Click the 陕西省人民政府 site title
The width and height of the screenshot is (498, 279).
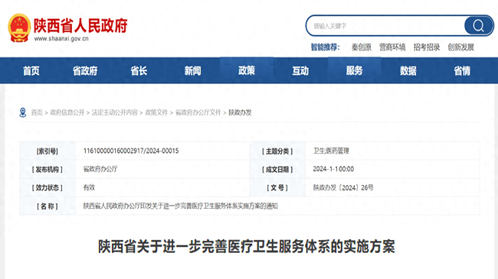(x=80, y=25)
